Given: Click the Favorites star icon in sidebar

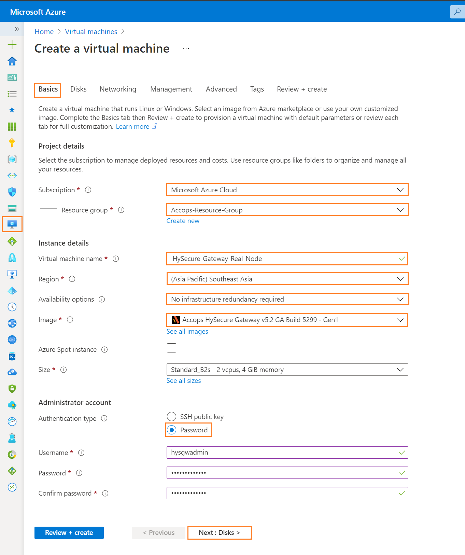Looking at the screenshot, I should (x=12, y=110).
